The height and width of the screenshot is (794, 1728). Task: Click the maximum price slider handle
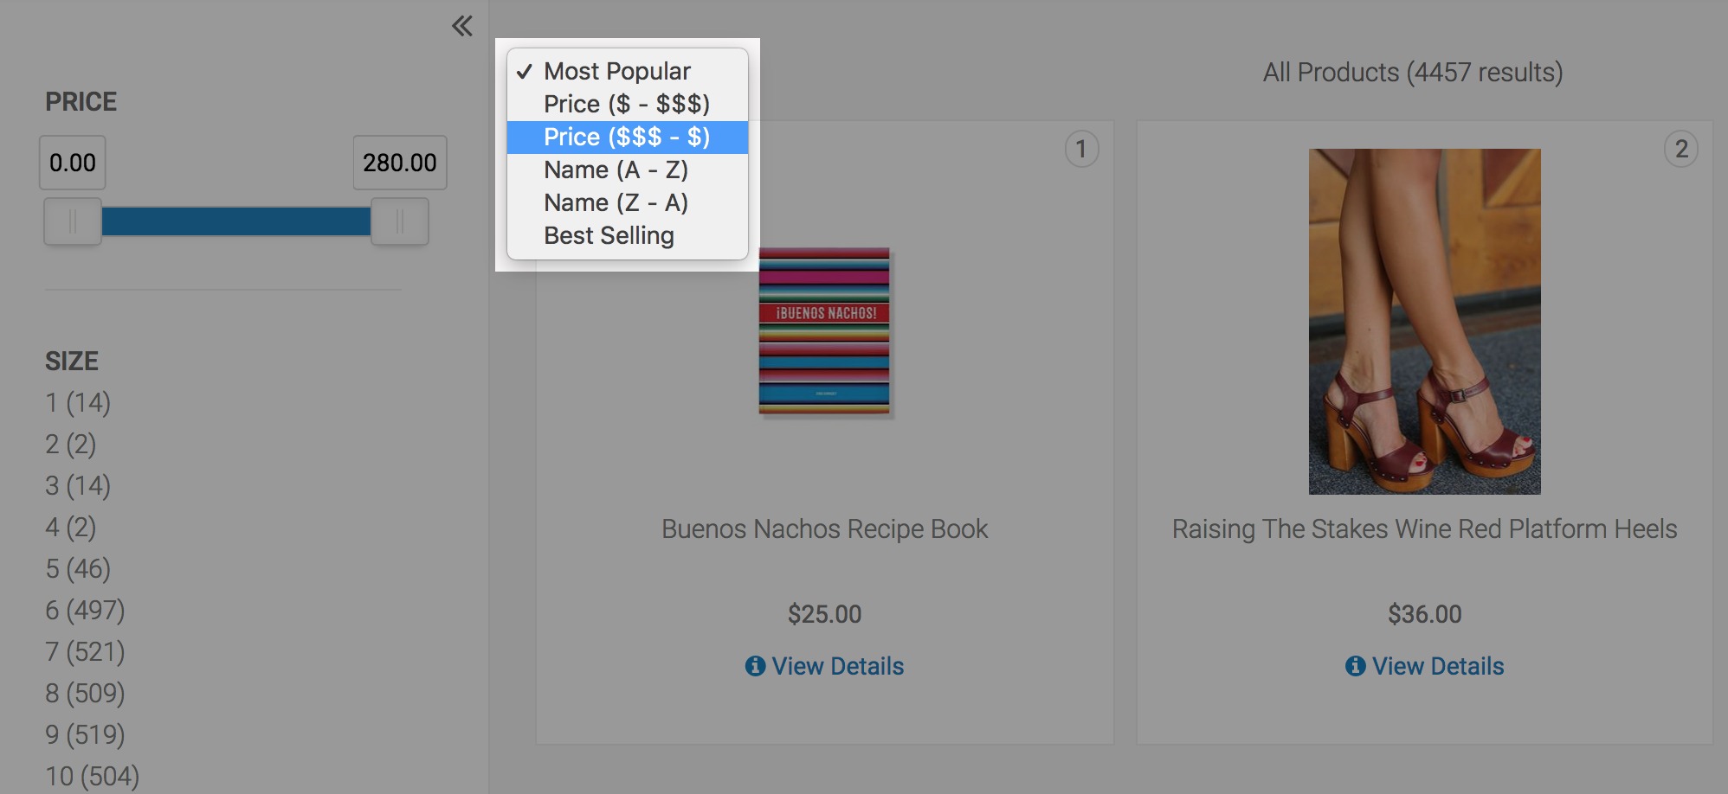click(399, 221)
